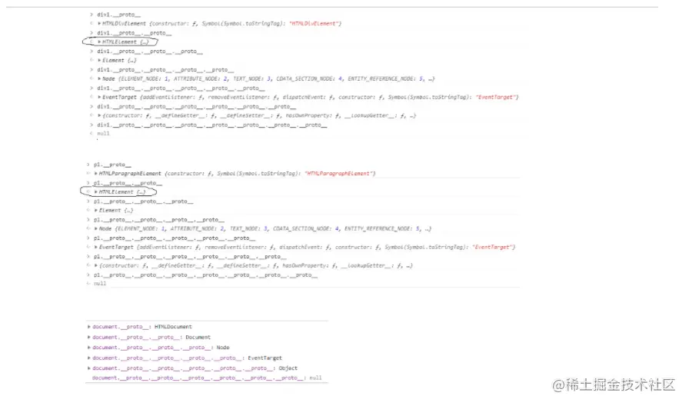The width and height of the screenshot is (689, 406).
Task: Expand {constructor: ƒ…} object in div1 chain
Action: tap(99, 116)
